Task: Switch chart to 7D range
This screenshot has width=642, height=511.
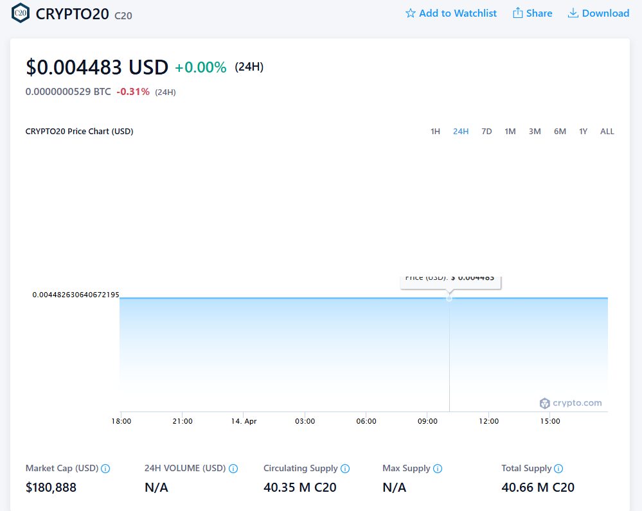Action: 486,132
